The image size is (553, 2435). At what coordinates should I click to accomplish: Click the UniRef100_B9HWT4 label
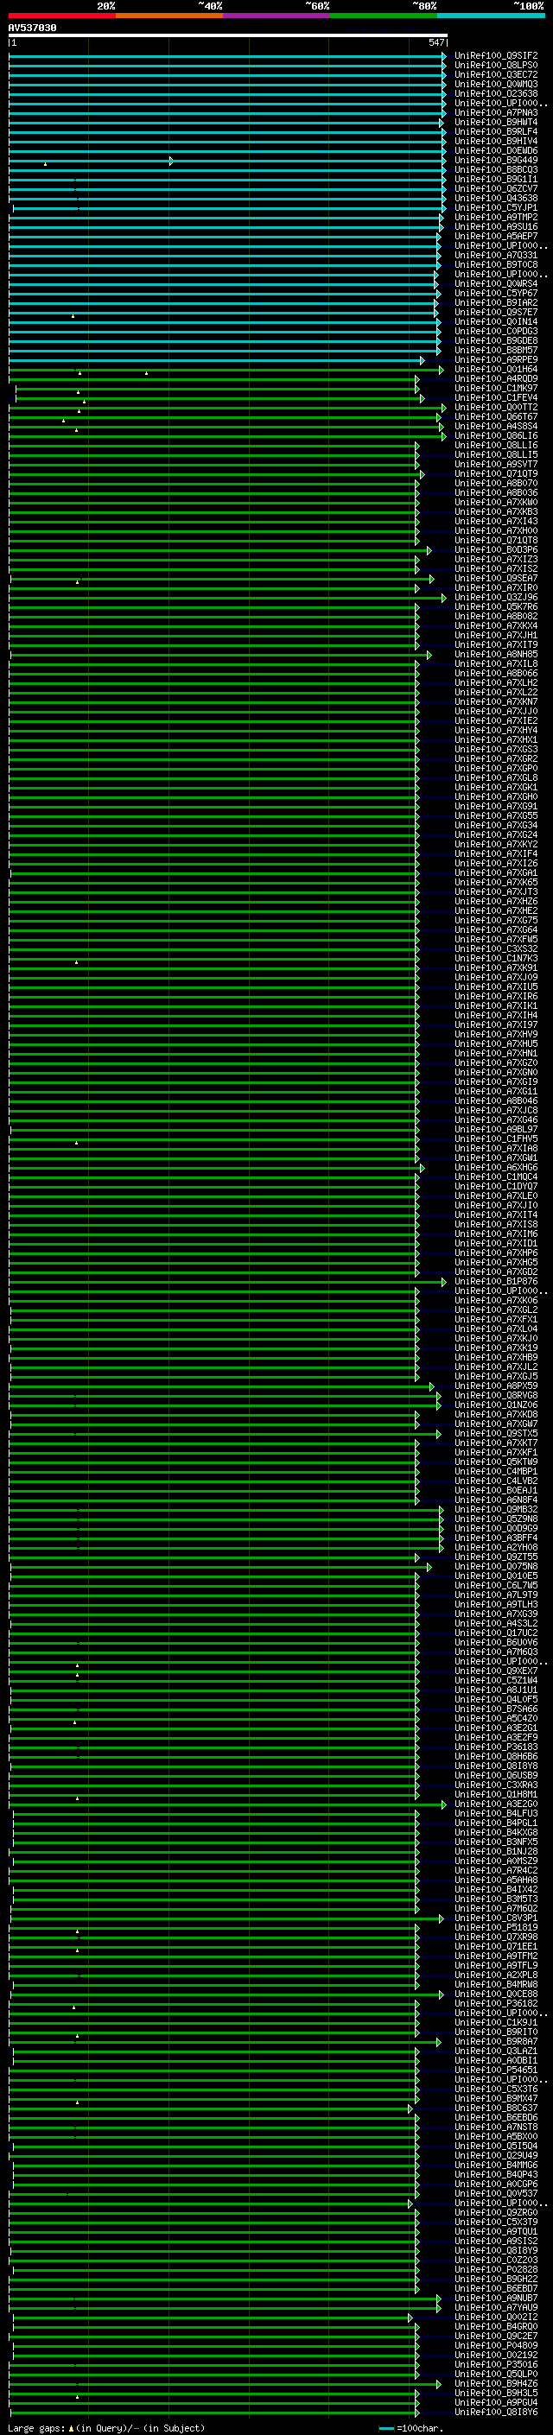tap(495, 122)
